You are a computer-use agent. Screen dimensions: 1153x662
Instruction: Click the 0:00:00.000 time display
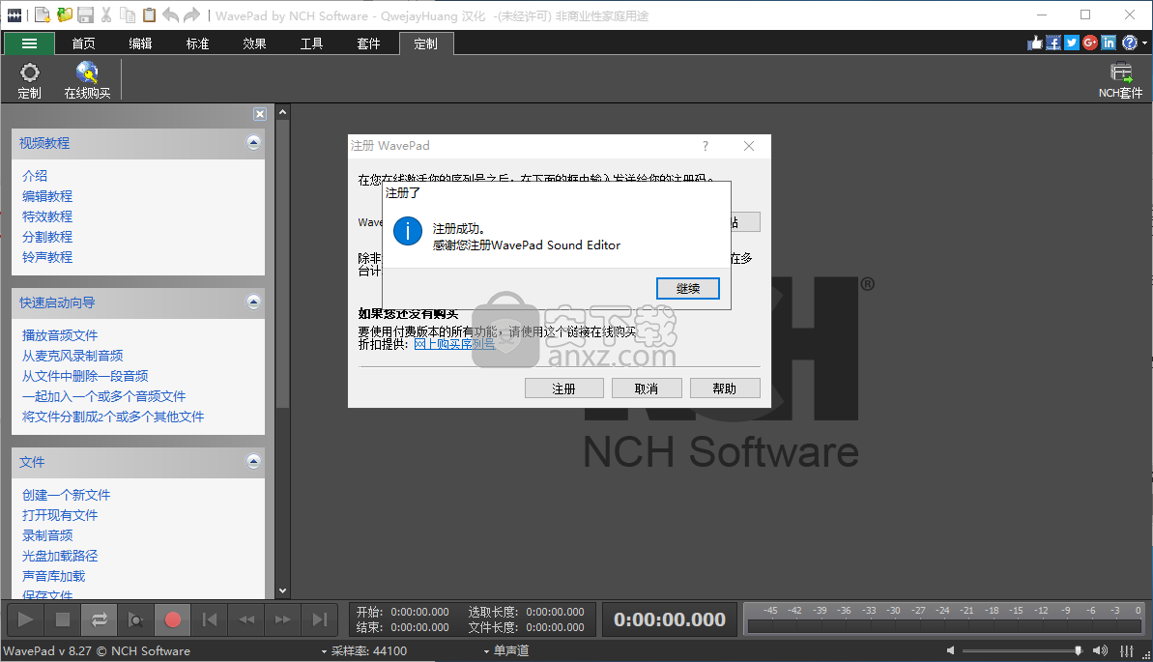(670, 620)
